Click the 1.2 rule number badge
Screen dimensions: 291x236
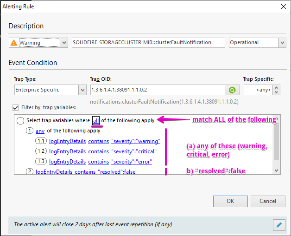click(x=41, y=151)
